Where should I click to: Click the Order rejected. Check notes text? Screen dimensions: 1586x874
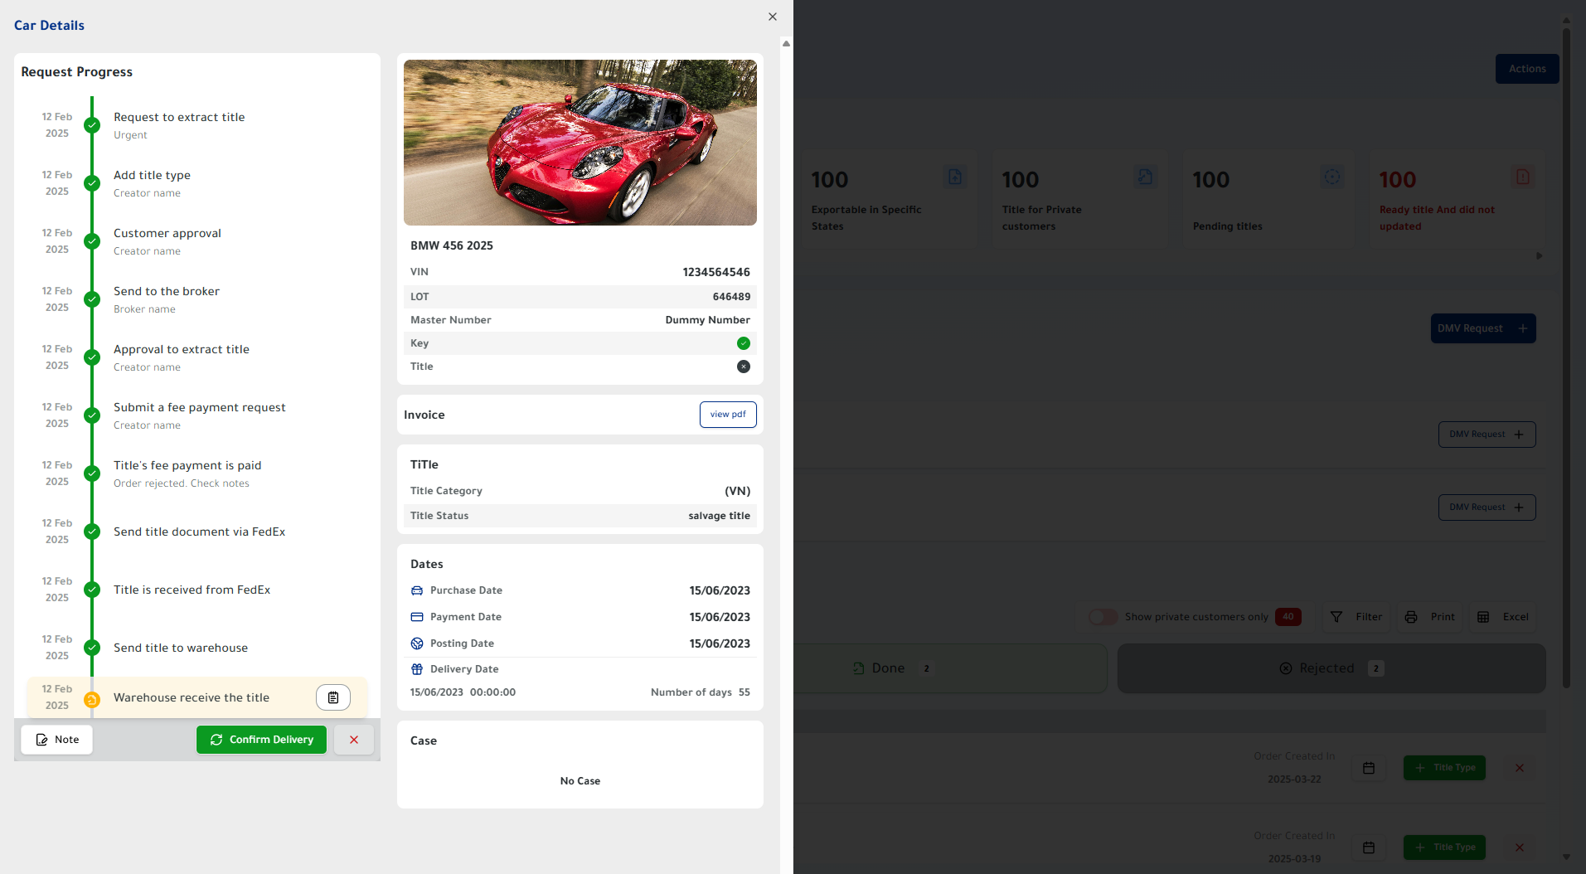(x=182, y=483)
